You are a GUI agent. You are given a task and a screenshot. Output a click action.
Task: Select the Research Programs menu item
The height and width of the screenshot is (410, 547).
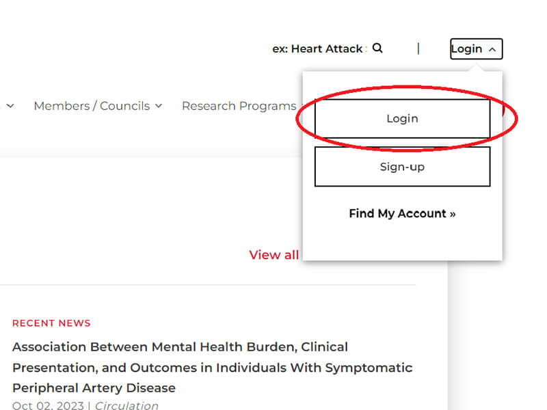239,106
